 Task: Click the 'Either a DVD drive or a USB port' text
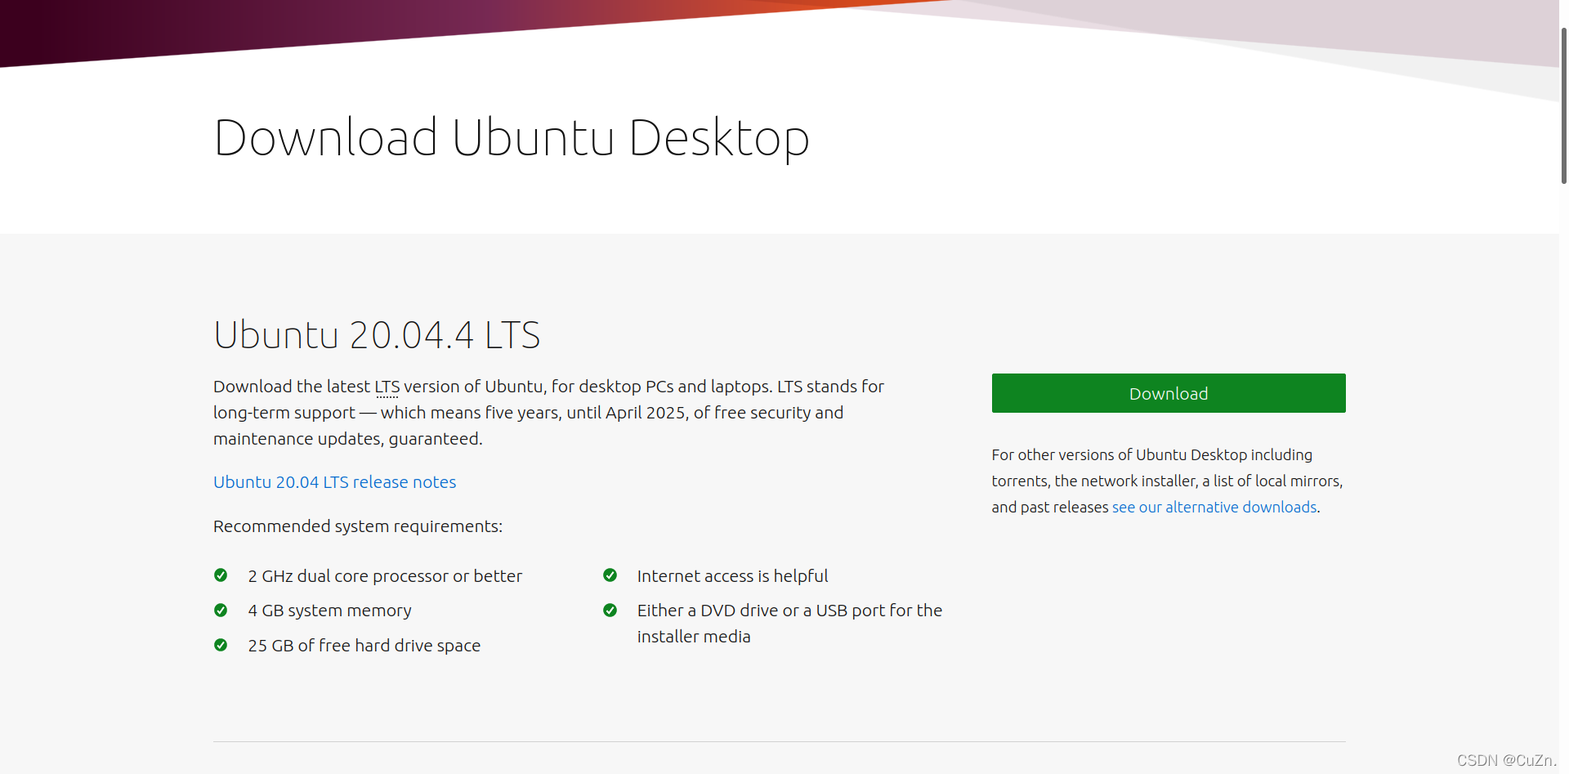click(x=789, y=624)
